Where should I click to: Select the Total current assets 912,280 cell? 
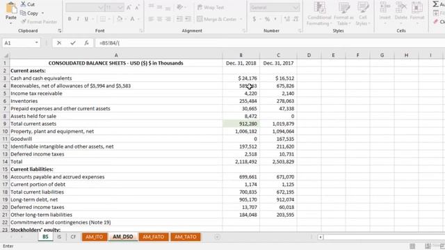(x=241, y=124)
